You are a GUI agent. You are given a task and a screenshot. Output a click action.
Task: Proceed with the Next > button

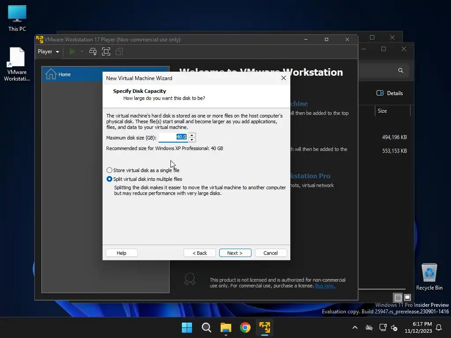point(235,253)
